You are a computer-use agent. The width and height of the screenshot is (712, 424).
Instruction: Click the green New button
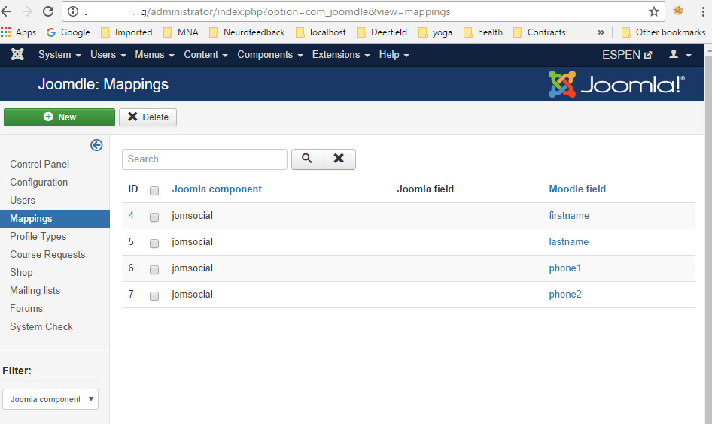pyautogui.click(x=59, y=117)
